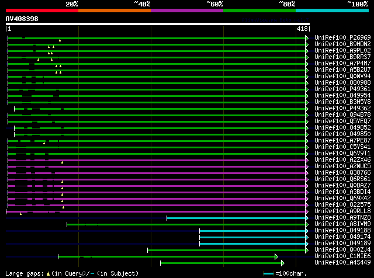Click the green arrowhead of UniRef100_P26969
This screenshot has height=278, width=374.
(307, 38)
